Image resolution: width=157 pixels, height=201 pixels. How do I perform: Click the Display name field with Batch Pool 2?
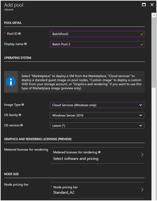[97, 44]
